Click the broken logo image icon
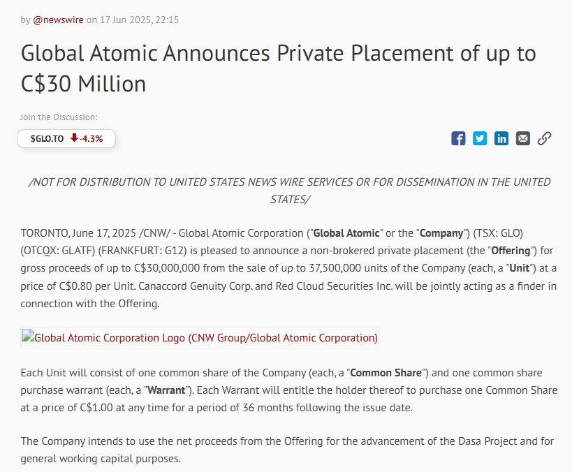Viewport: 572px width, 472px height. tap(27, 337)
